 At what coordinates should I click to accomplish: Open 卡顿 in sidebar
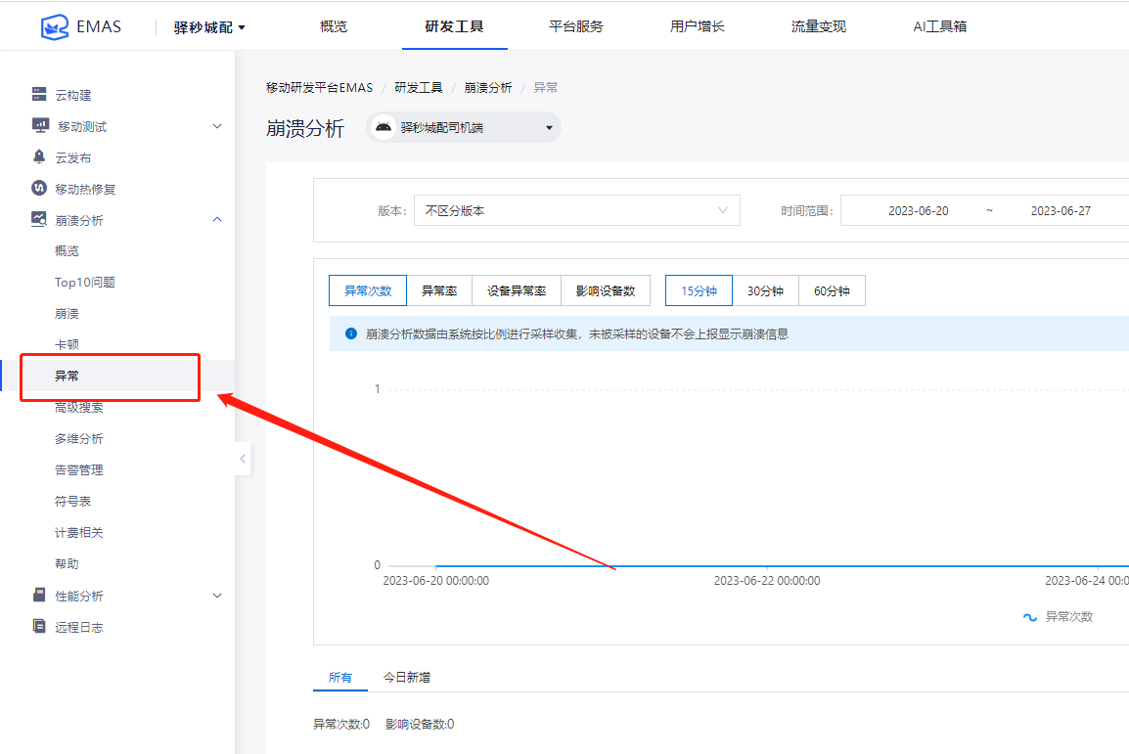(67, 344)
